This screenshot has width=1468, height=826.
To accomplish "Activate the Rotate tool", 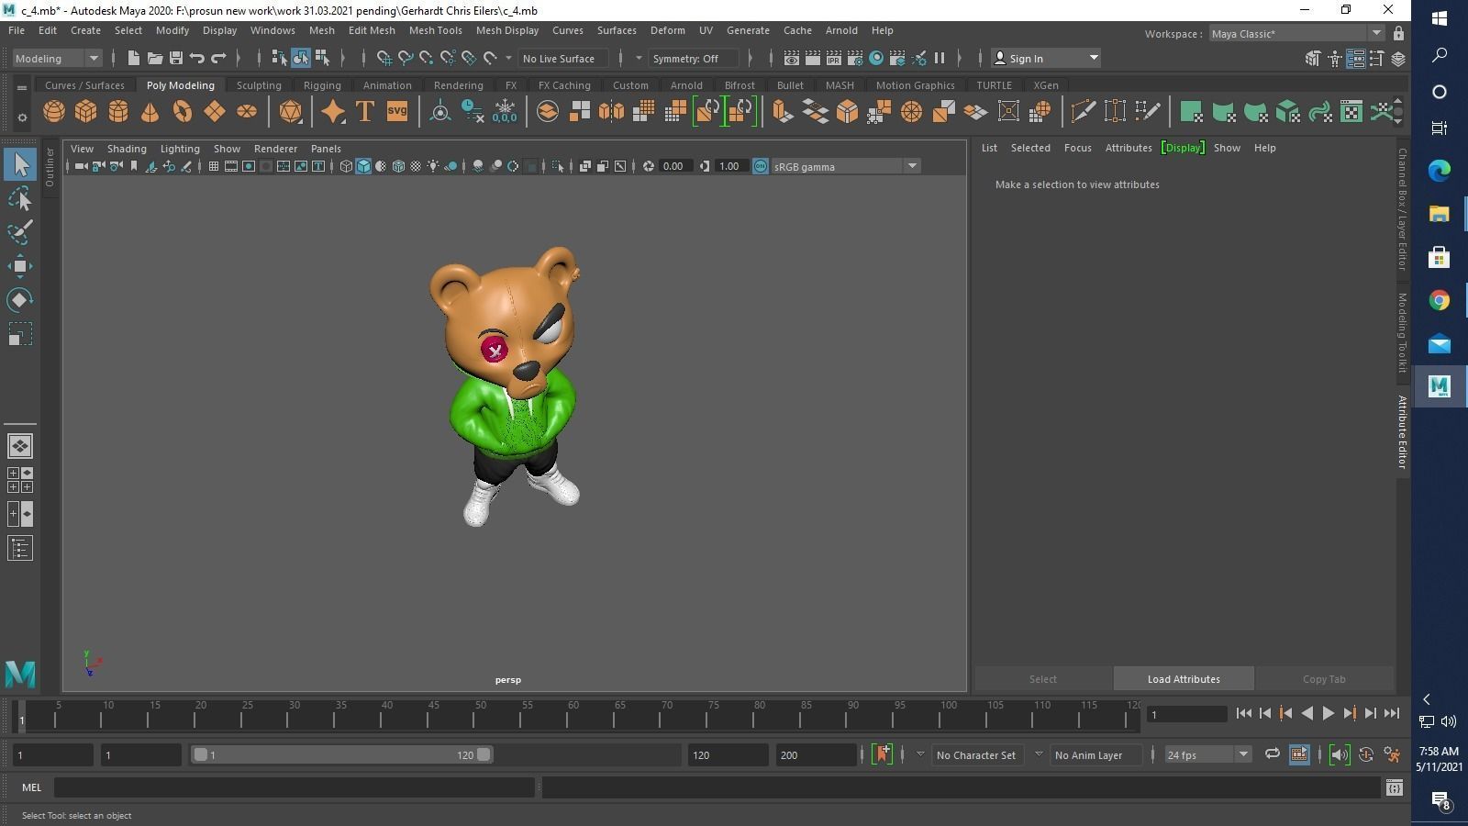I will pos(20,300).
